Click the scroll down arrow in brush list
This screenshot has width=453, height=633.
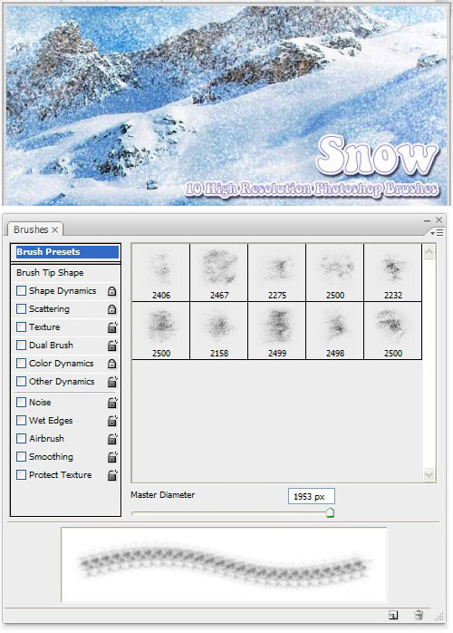pyautogui.click(x=429, y=475)
